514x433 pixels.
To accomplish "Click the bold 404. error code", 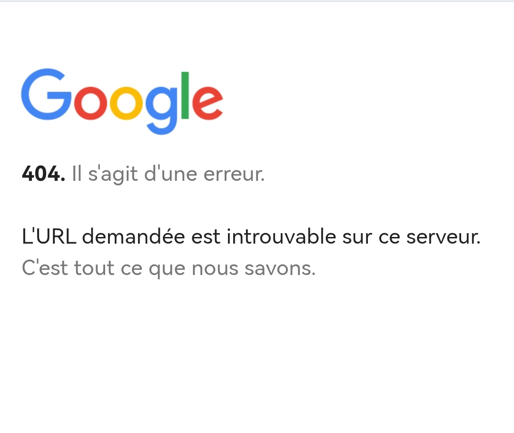I will 43,174.
